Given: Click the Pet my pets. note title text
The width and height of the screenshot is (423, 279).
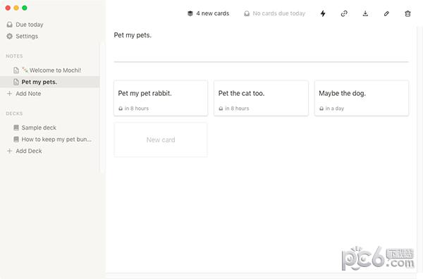Looking at the screenshot, I should pos(133,35).
